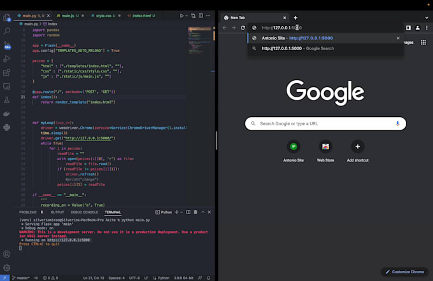This screenshot has height=281, width=433.
Task: Select the TERMINAL panel tab
Action: coord(113,212)
